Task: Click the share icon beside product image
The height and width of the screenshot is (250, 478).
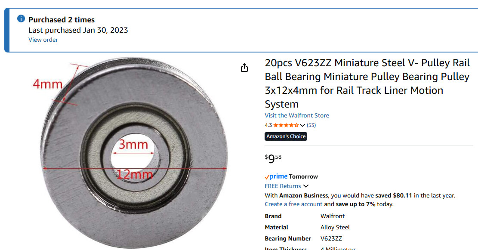Action: coord(244,68)
